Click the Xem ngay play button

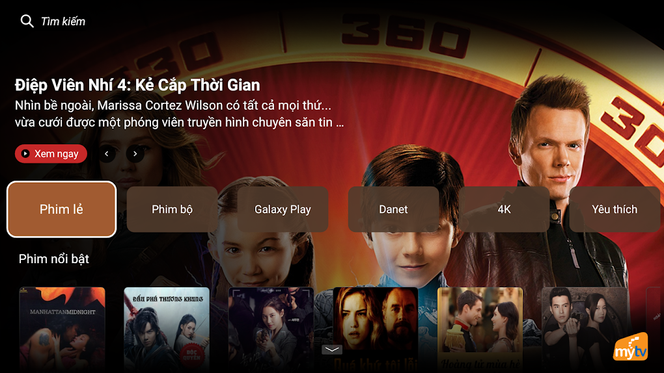pyautogui.click(x=51, y=153)
